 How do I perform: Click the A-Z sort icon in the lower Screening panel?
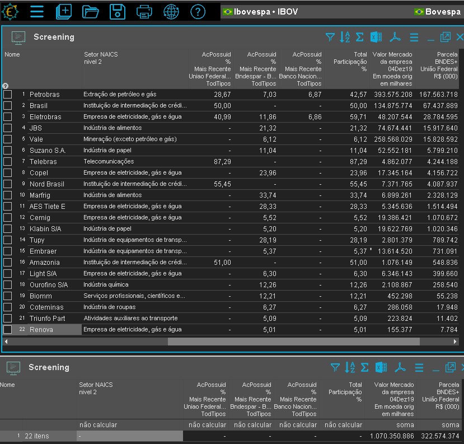tap(350, 367)
